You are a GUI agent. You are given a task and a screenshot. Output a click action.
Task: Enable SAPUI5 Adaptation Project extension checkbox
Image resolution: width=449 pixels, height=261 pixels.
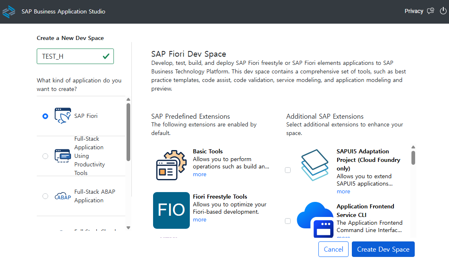click(x=288, y=170)
